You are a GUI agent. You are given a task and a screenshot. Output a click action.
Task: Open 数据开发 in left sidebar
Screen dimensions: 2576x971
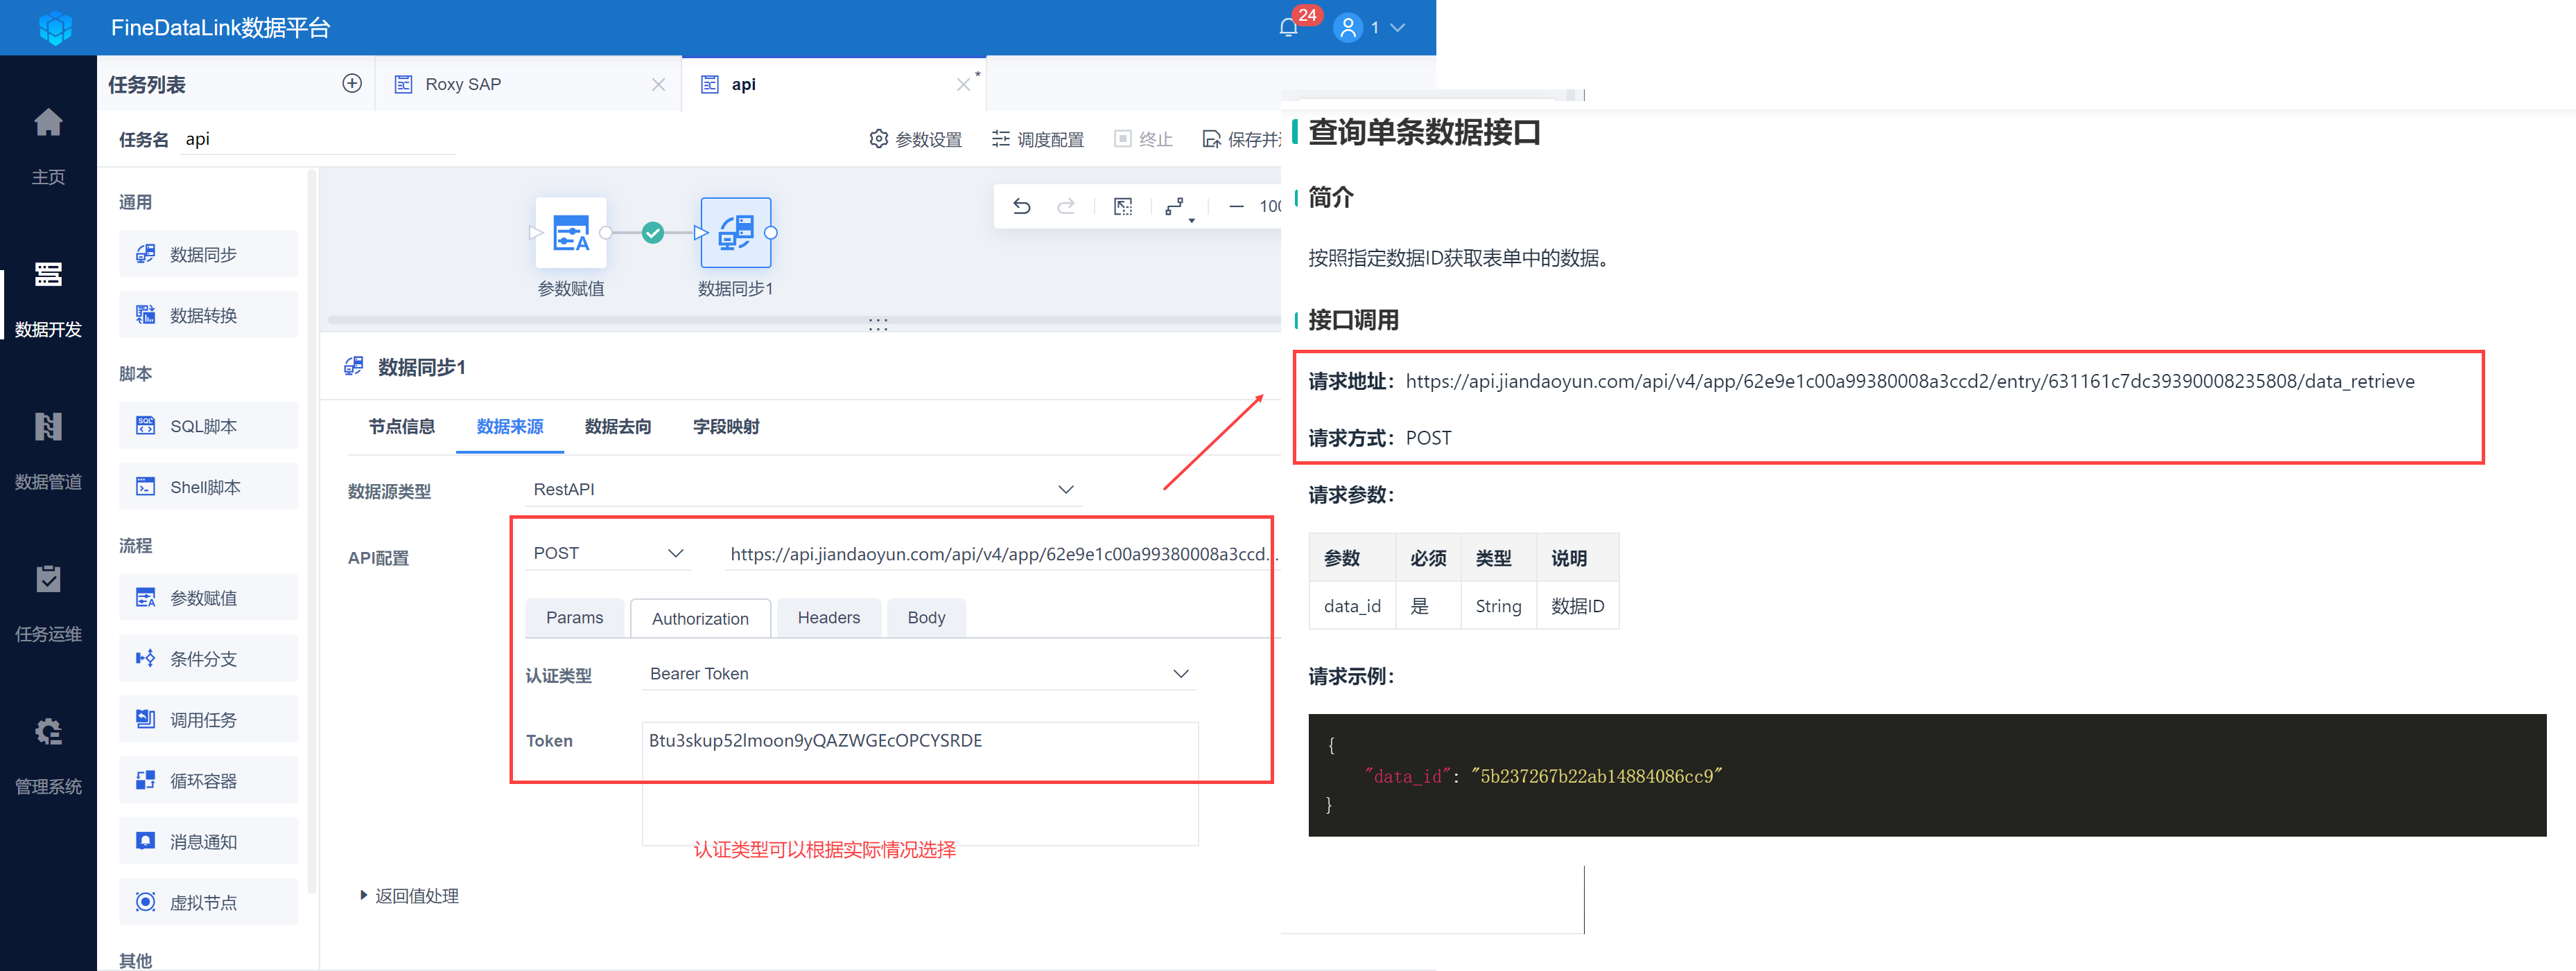(x=48, y=298)
